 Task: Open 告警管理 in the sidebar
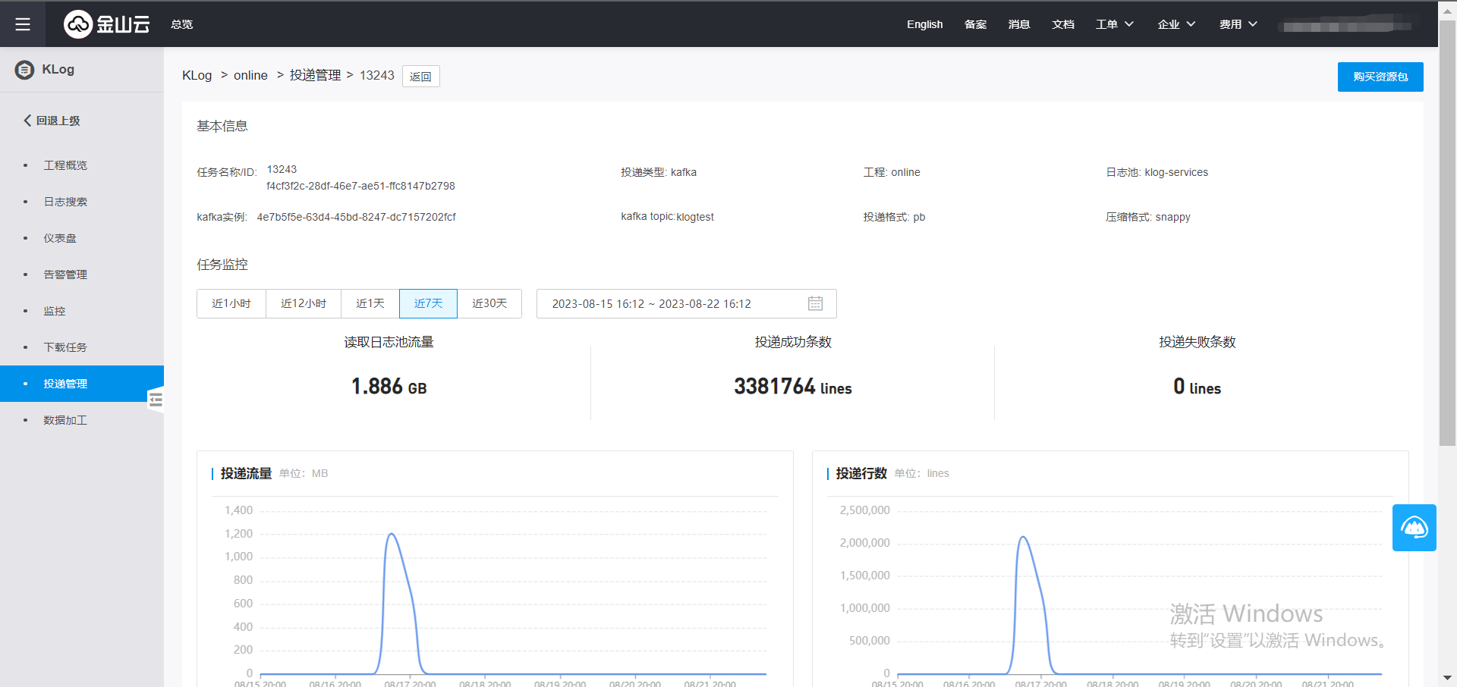pyautogui.click(x=65, y=274)
